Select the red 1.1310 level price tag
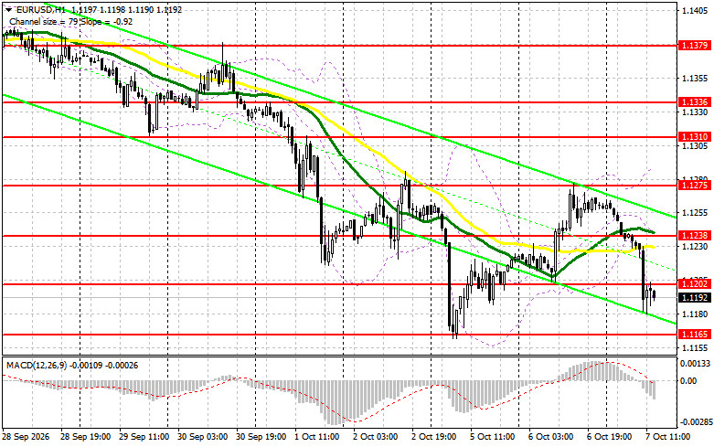 pyautogui.click(x=695, y=136)
